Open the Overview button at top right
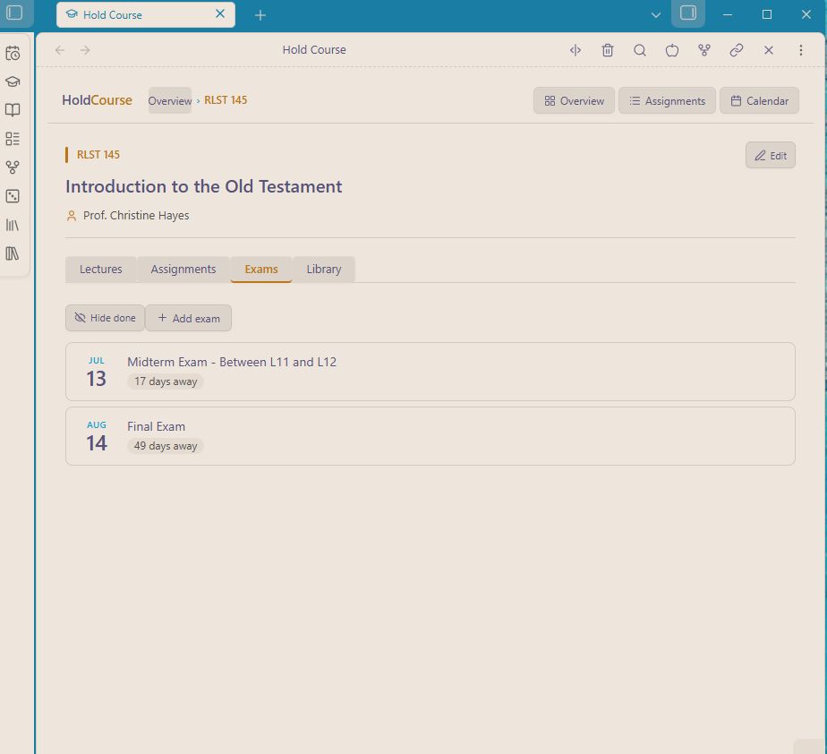 coord(574,101)
